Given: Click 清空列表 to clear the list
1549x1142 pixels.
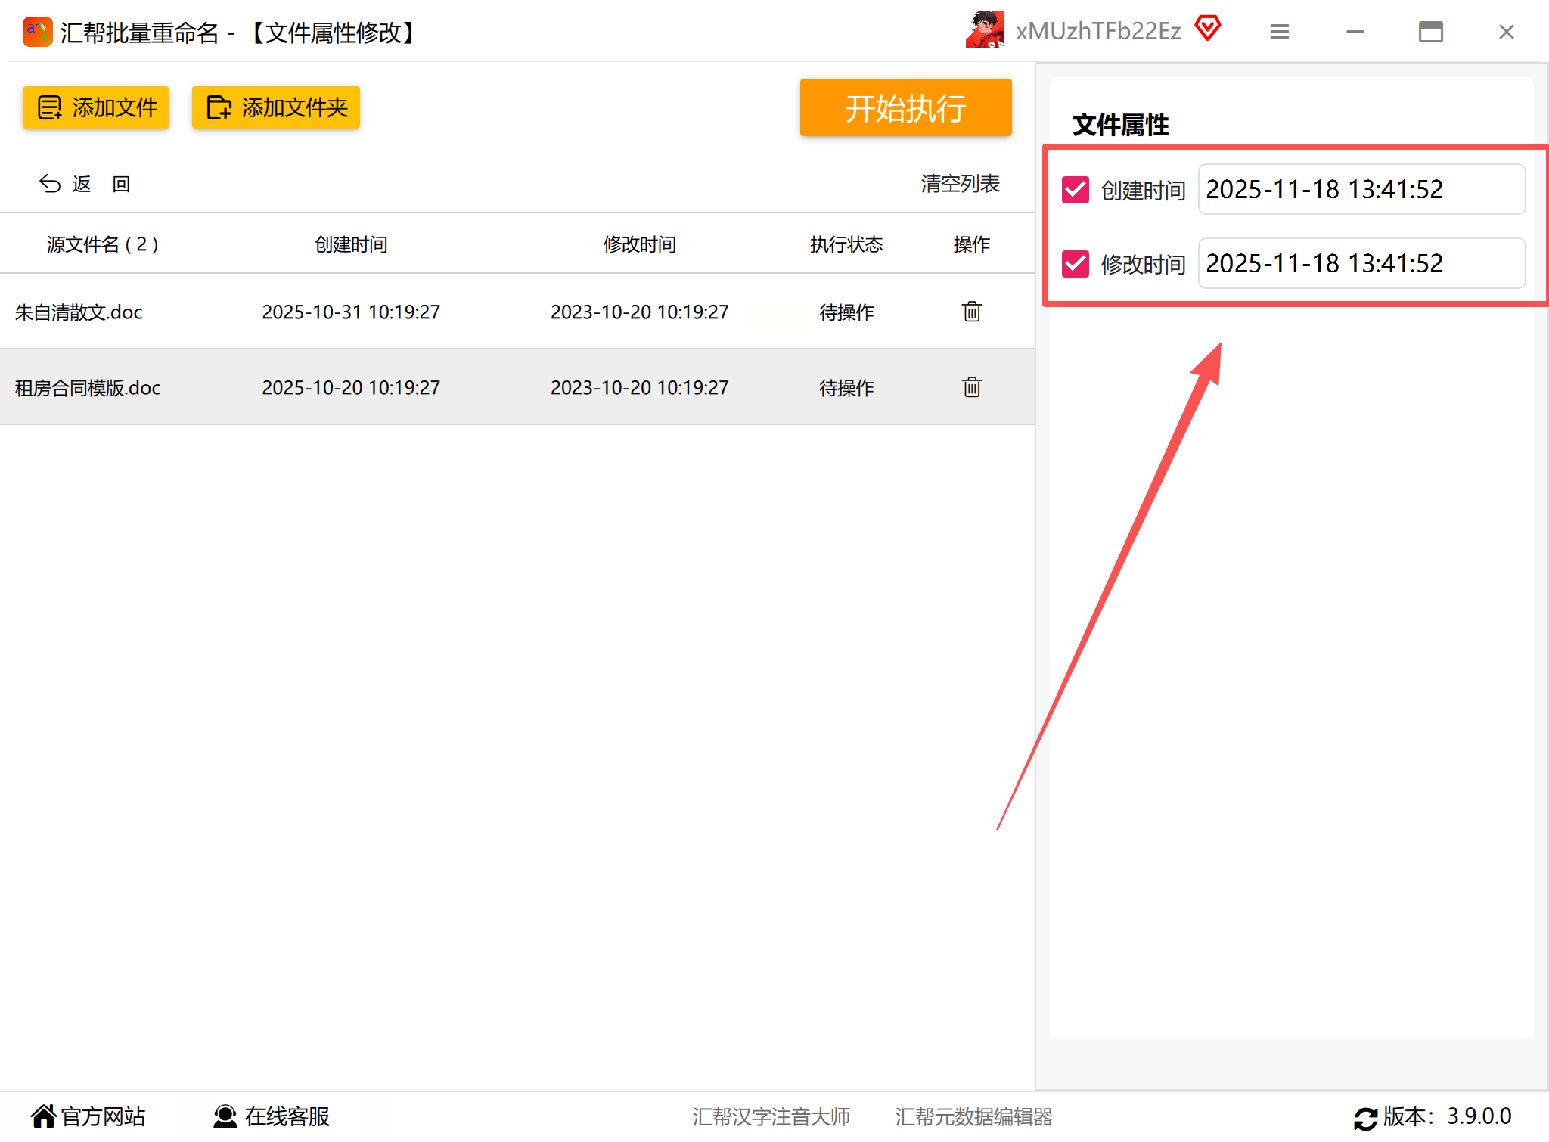Looking at the screenshot, I should coord(960,184).
